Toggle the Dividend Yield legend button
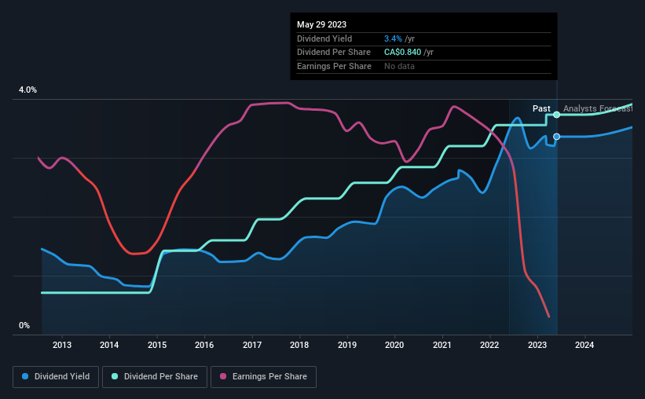645x399 pixels. (x=56, y=377)
